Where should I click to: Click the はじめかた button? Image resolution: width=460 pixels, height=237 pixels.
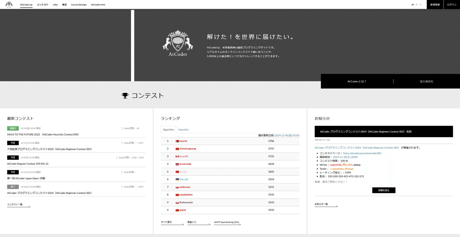click(x=427, y=81)
